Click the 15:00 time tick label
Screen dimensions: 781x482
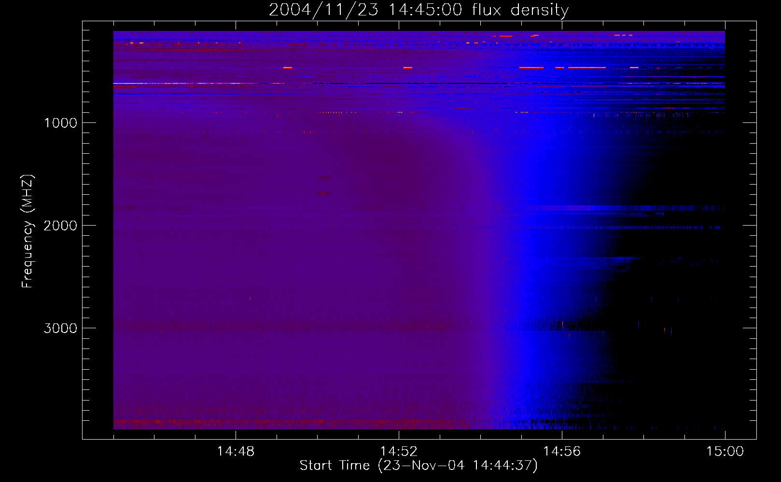point(725,452)
